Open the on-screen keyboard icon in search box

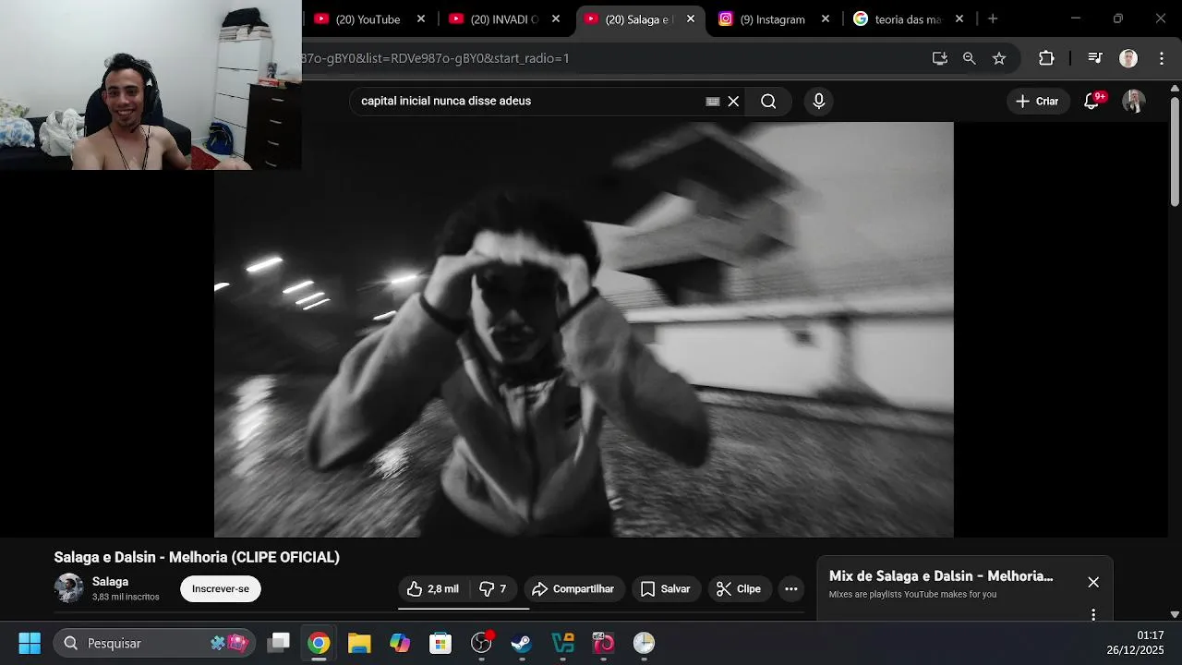click(713, 102)
